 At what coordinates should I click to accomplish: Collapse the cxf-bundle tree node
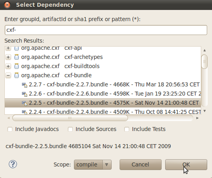[x=8, y=75]
